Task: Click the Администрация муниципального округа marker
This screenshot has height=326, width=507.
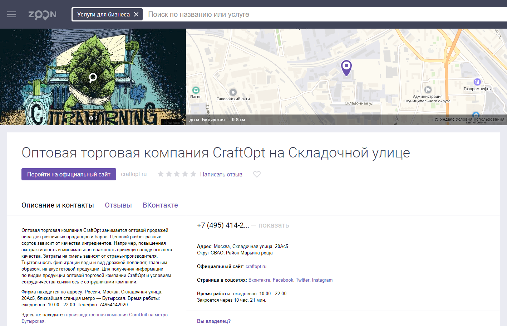Action: tap(428, 90)
